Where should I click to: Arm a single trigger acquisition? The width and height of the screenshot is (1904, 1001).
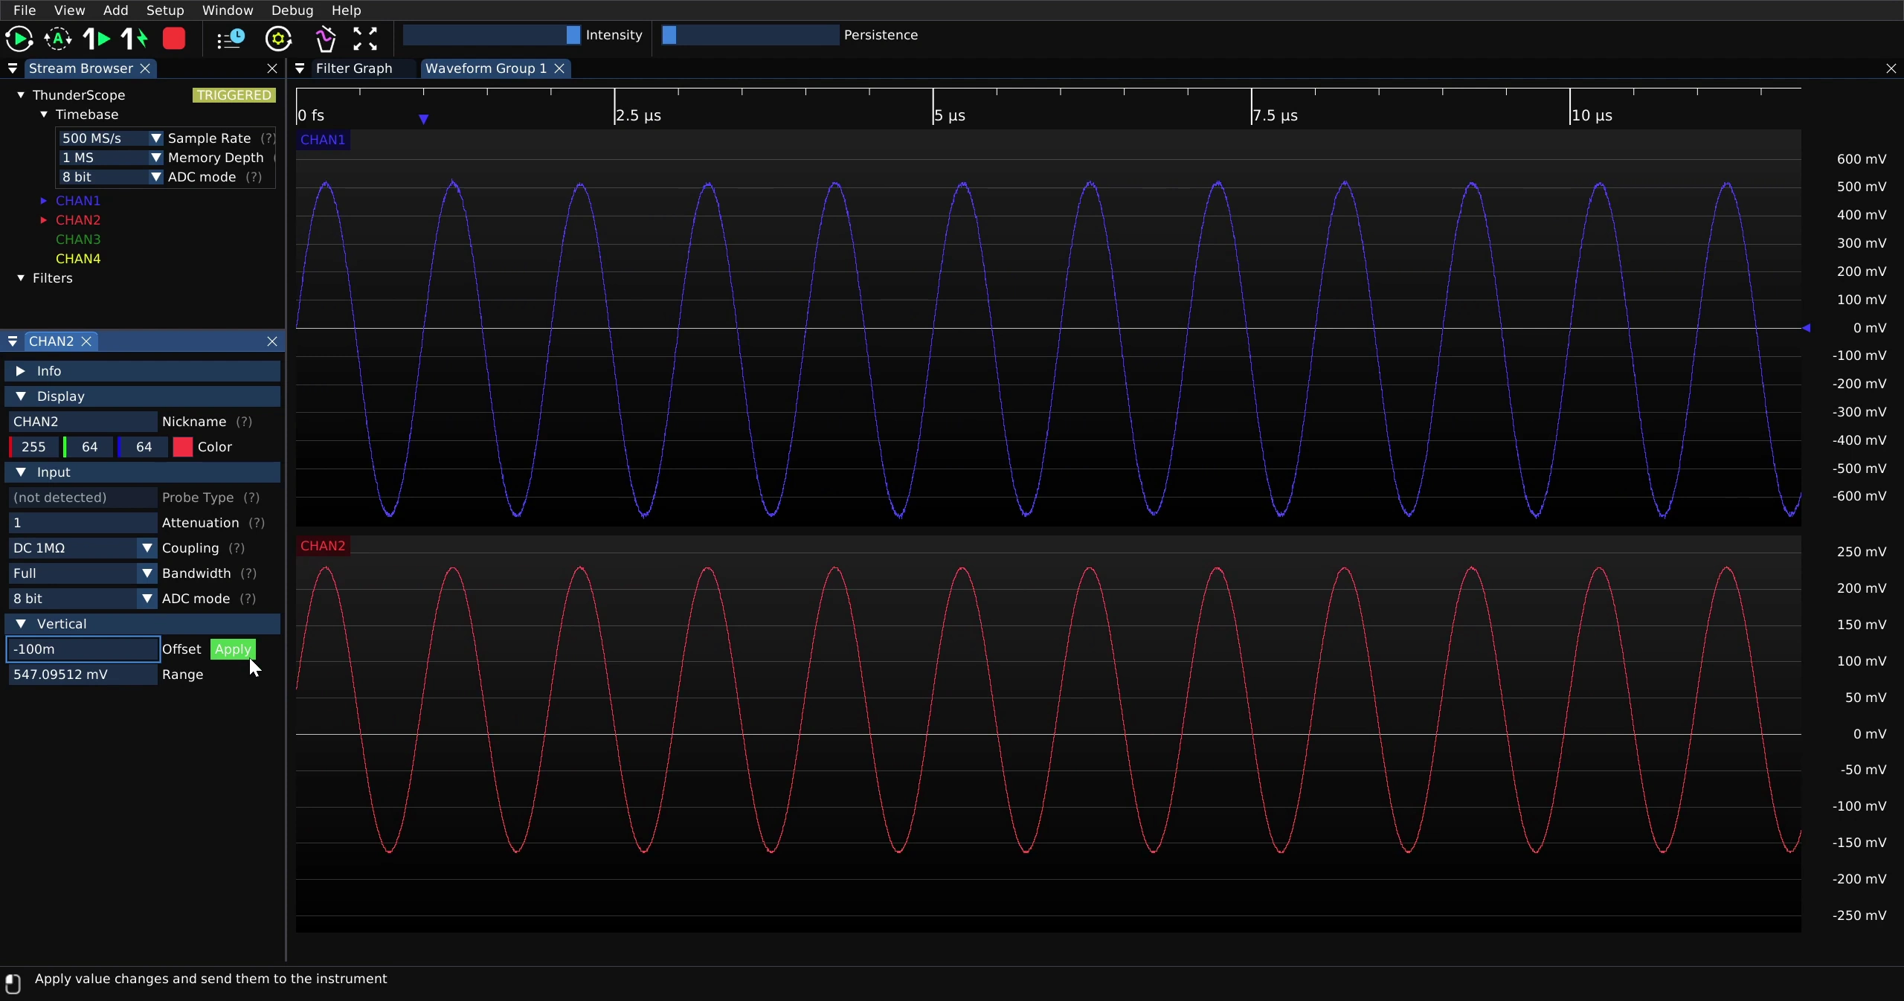coord(97,39)
